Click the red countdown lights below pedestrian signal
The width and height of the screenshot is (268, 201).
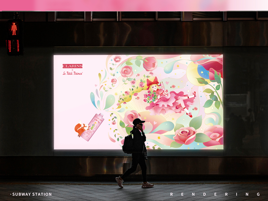13,46
